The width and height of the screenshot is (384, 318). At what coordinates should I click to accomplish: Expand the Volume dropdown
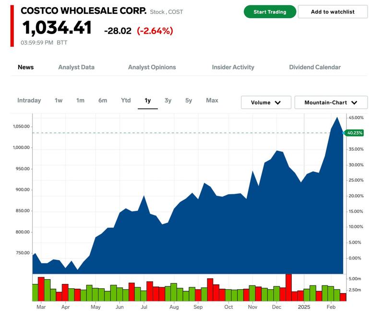[266, 103]
